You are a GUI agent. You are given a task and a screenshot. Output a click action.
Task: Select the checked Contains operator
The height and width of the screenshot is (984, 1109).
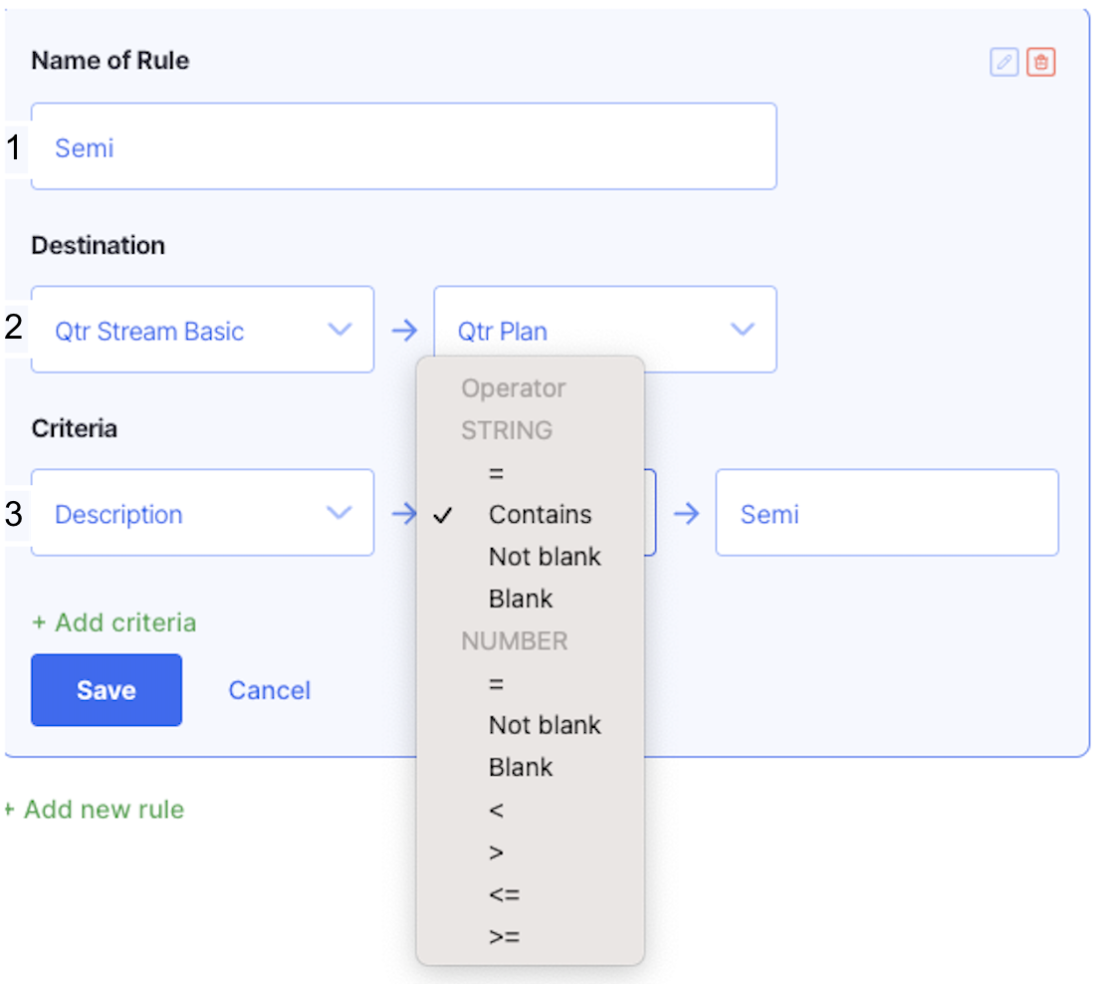pyautogui.click(x=540, y=515)
